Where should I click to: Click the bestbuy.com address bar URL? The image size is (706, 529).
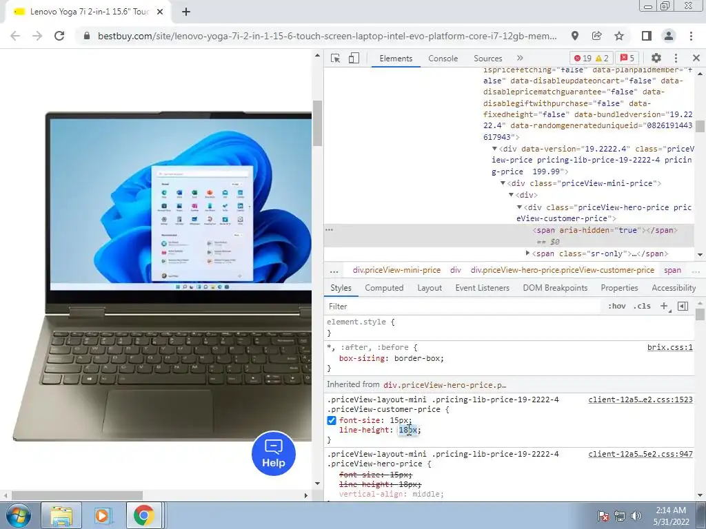pyautogui.click(x=327, y=36)
